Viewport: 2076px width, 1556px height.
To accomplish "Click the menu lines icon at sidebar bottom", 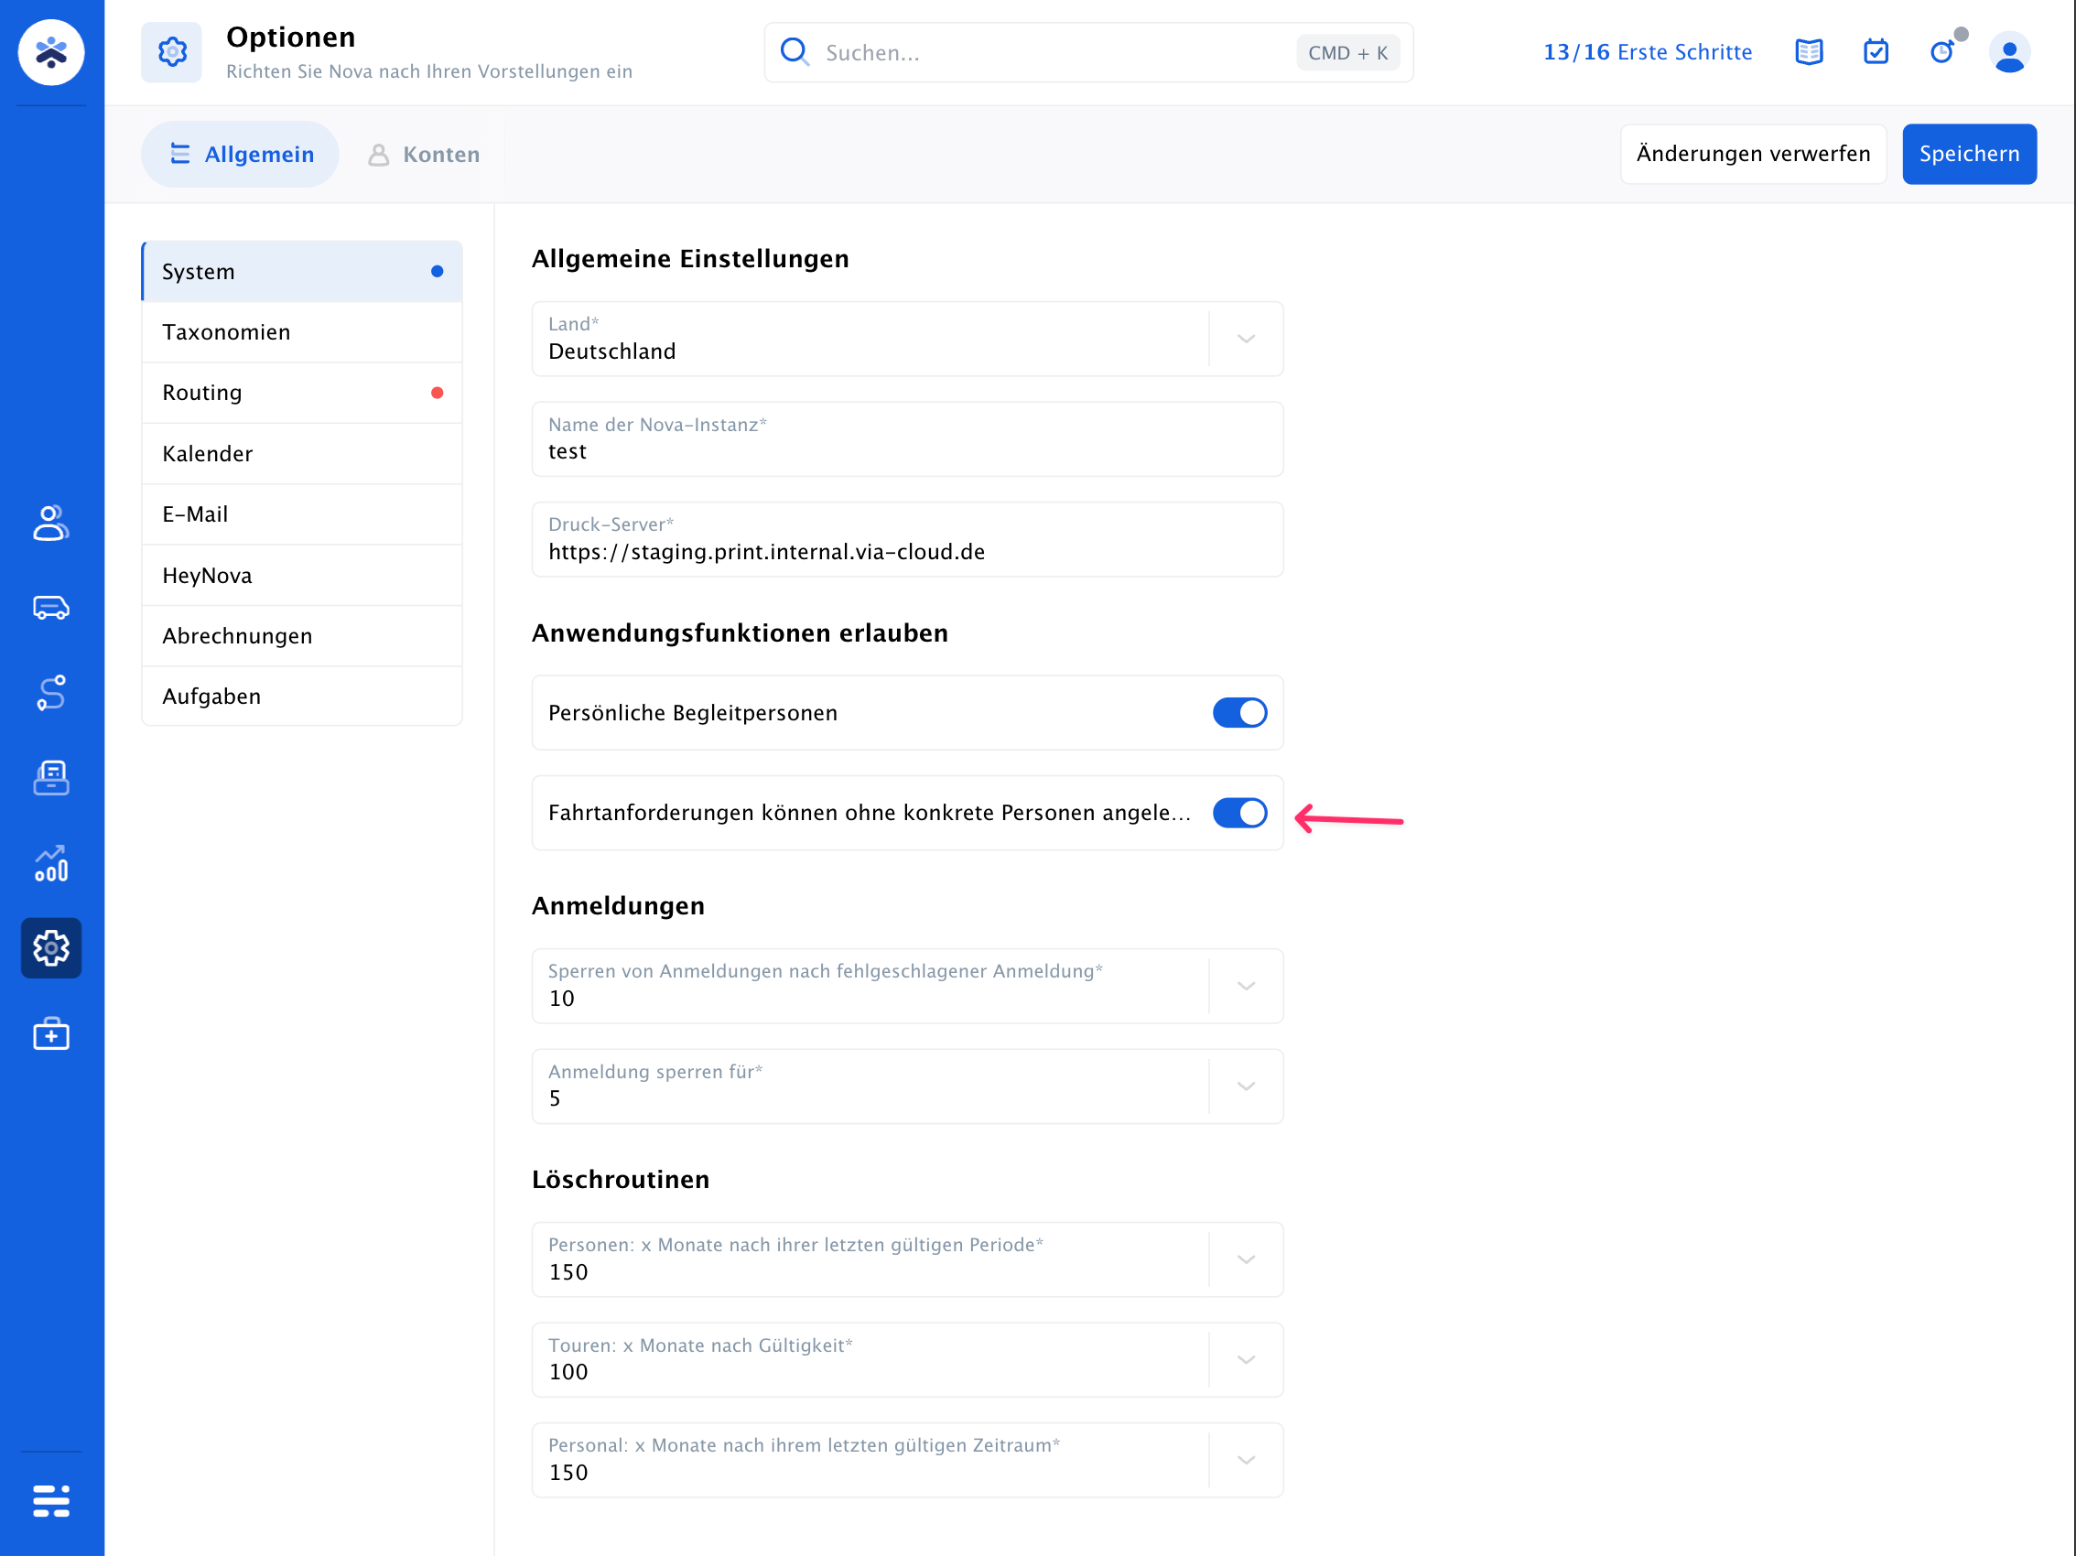I will coord(51,1501).
